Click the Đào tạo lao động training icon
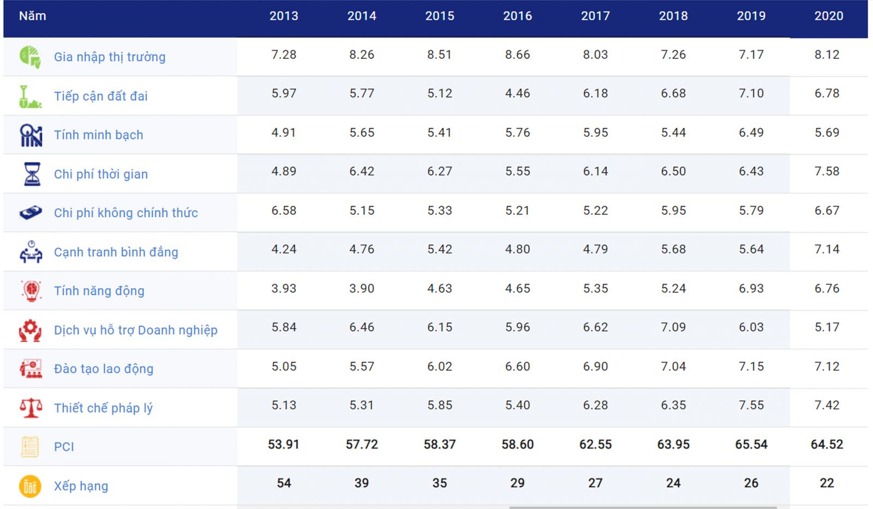 (31, 369)
